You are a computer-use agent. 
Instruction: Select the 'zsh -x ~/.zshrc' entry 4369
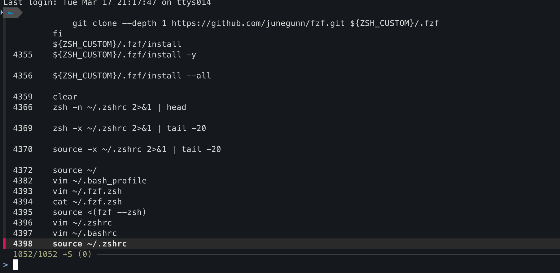tap(129, 128)
